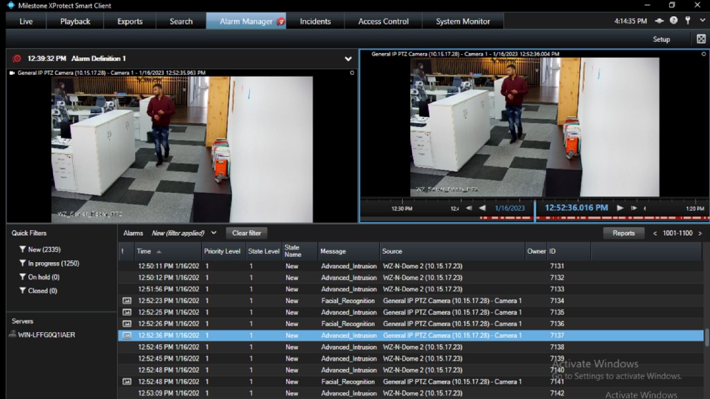Image resolution: width=710 pixels, height=399 pixels.
Task: Click left alarm camera preview image
Action: point(182,149)
